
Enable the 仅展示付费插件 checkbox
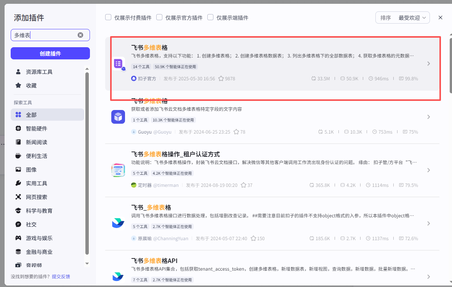click(x=108, y=18)
